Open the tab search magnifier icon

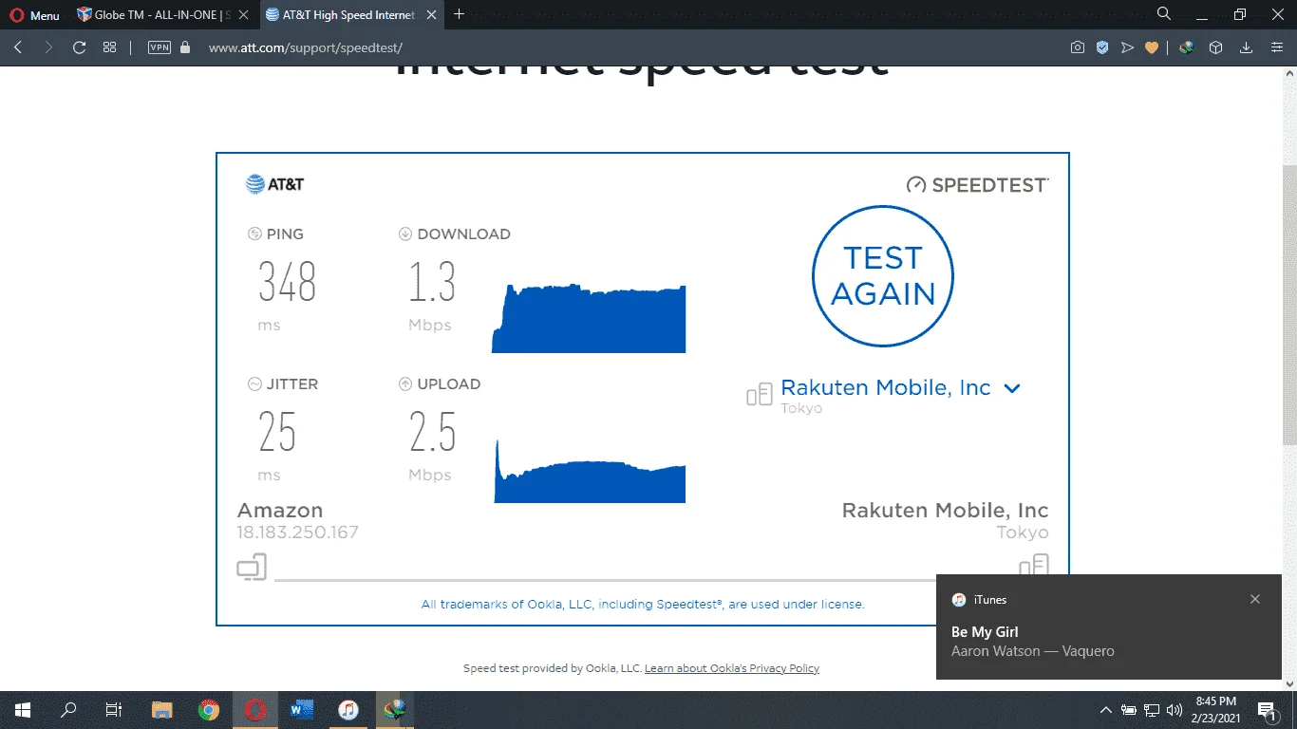pos(1164,14)
